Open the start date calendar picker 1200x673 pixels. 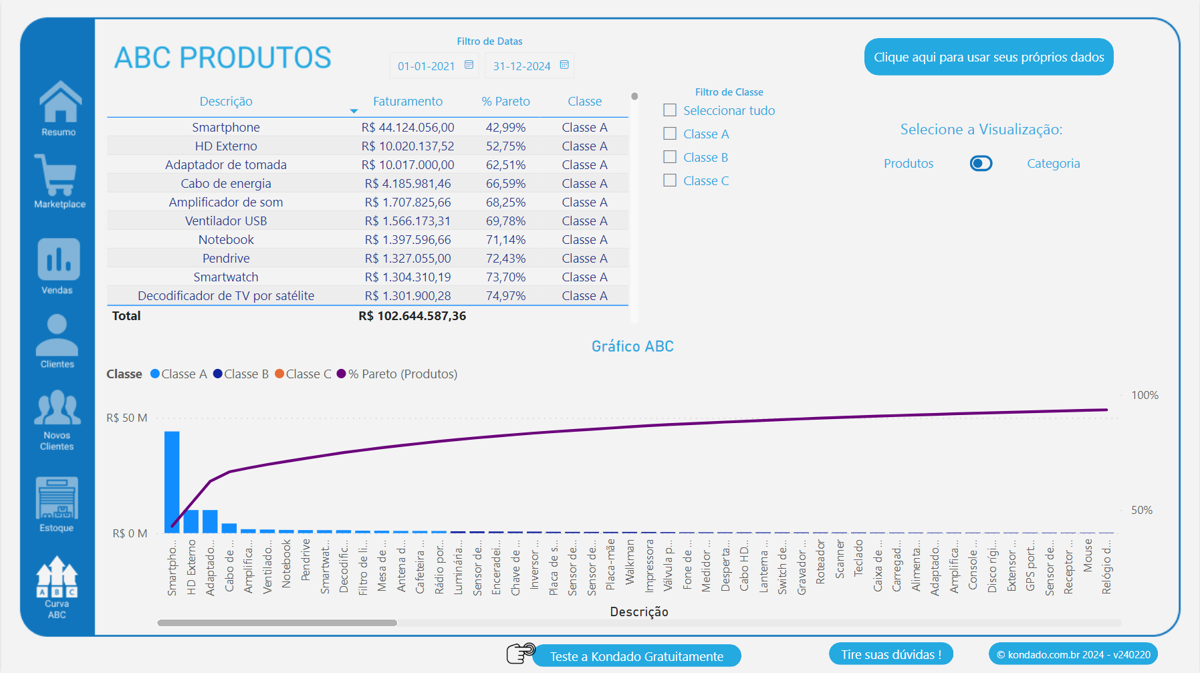click(x=470, y=65)
